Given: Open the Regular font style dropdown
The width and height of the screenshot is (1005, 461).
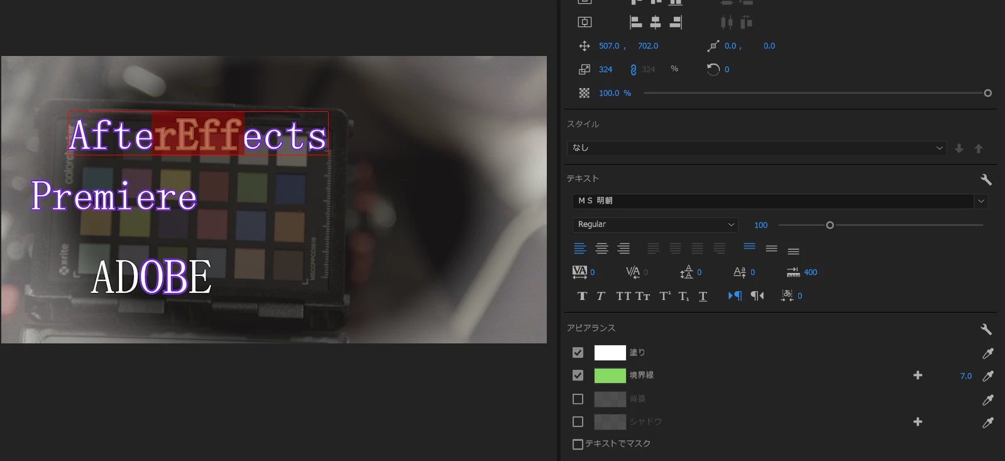Looking at the screenshot, I should 655,225.
